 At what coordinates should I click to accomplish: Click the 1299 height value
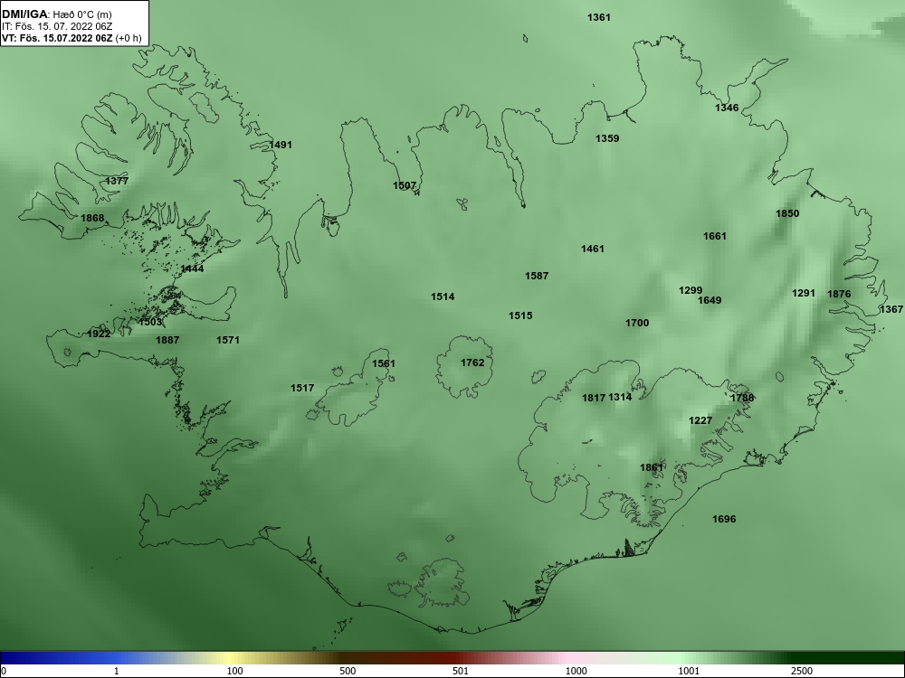pos(691,290)
